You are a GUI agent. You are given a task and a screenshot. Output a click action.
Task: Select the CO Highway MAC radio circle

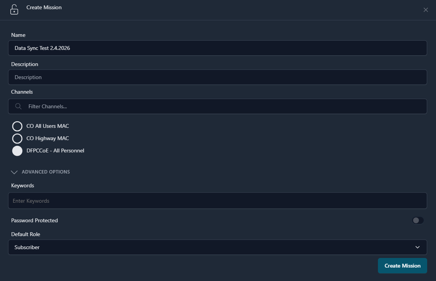click(x=17, y=139)
